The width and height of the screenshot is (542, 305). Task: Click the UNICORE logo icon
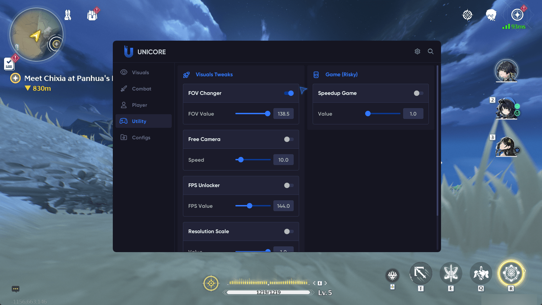click(x=128, y=52)
